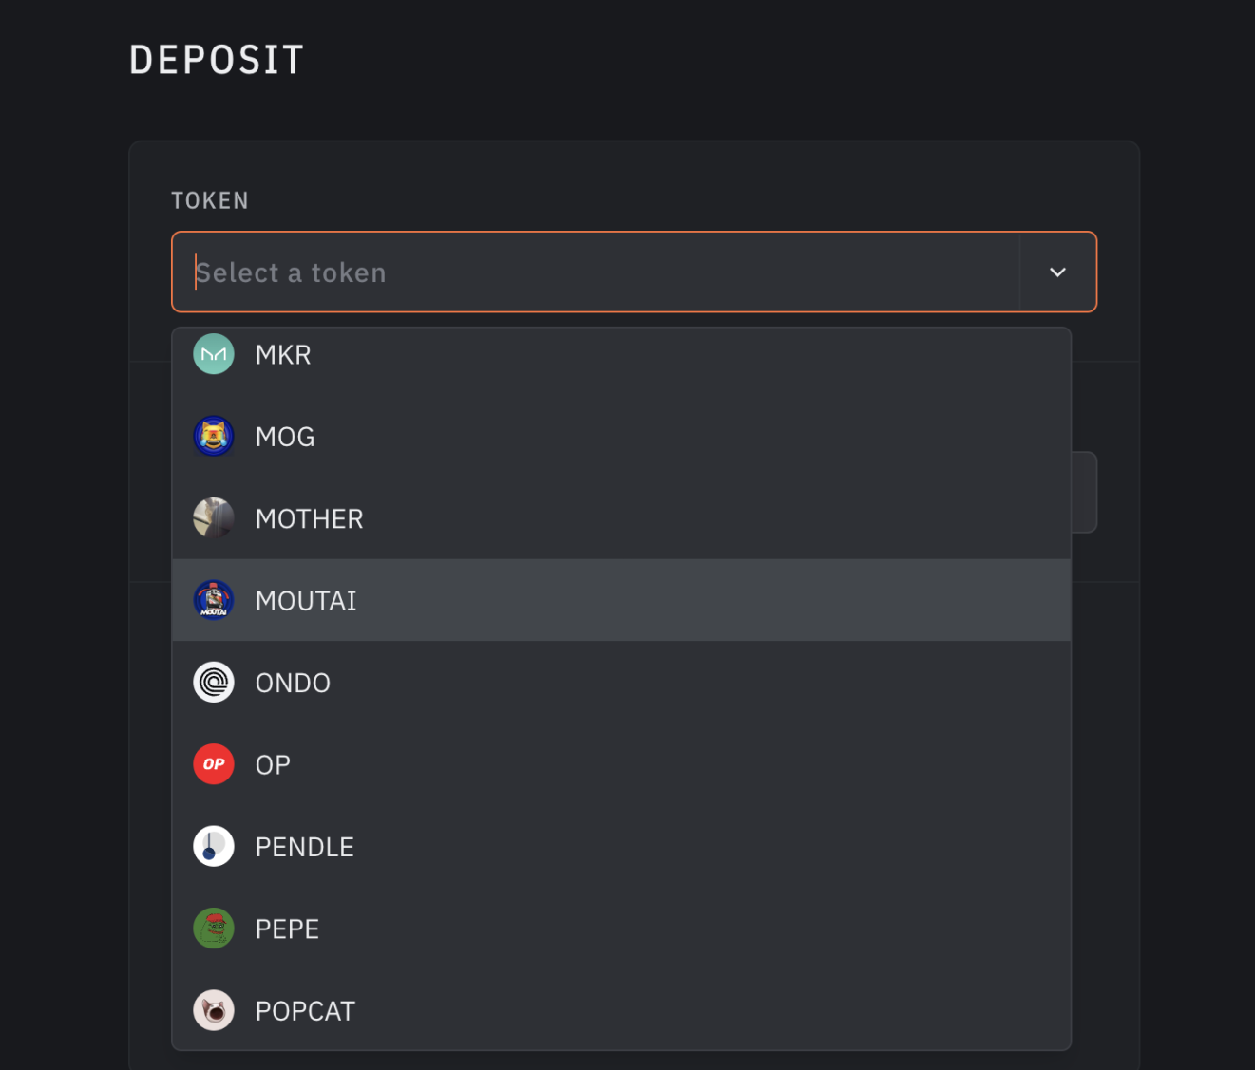Click the PEPE frog logo icon
The image size is (1255, 1070).
214,929
